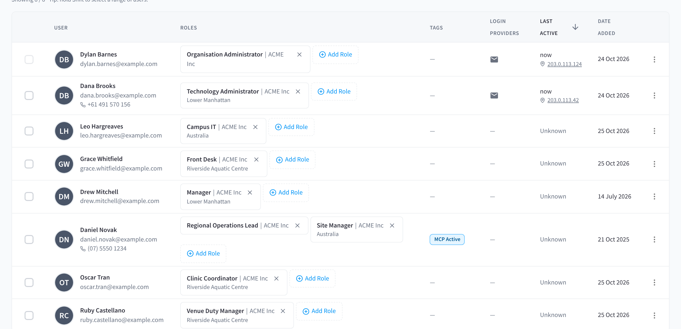Remove Regional Operations Lead role chip

297,225
